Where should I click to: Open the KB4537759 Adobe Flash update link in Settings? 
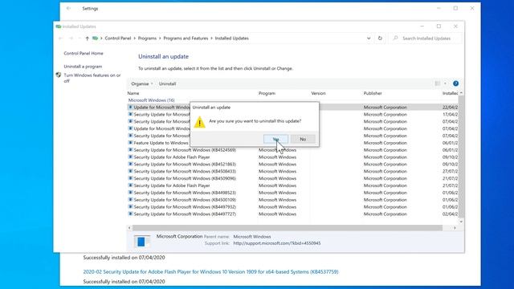[210, 272]
